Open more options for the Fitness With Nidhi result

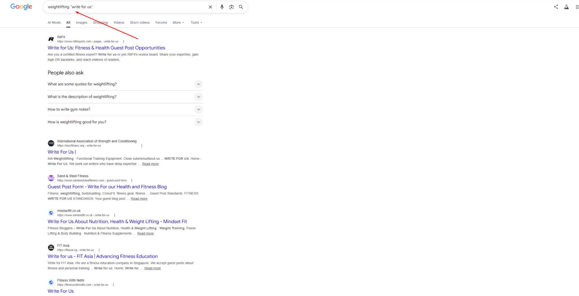pos(113,285)
